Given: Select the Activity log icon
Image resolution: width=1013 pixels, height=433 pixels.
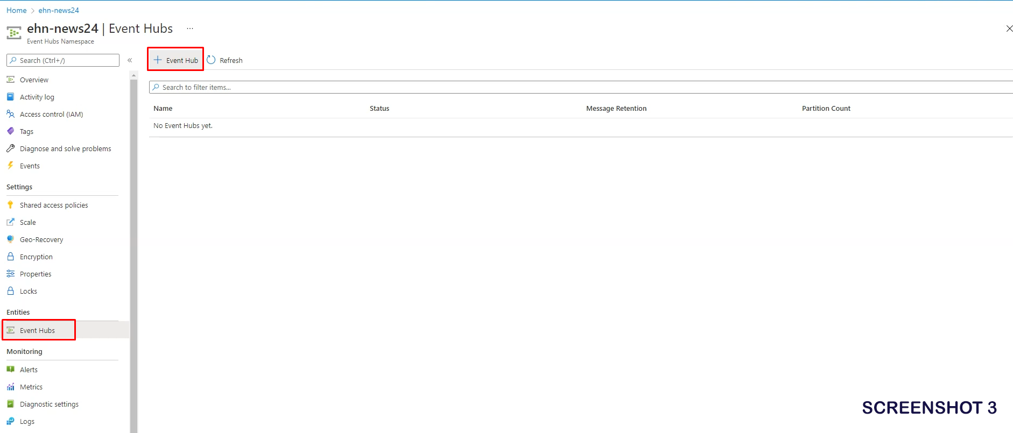Looking at the screenshot, I should (10, 97).
